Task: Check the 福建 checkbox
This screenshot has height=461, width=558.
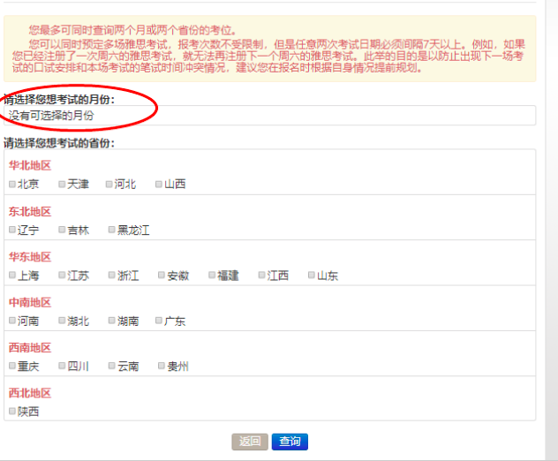Action: (x=212, y=276)
